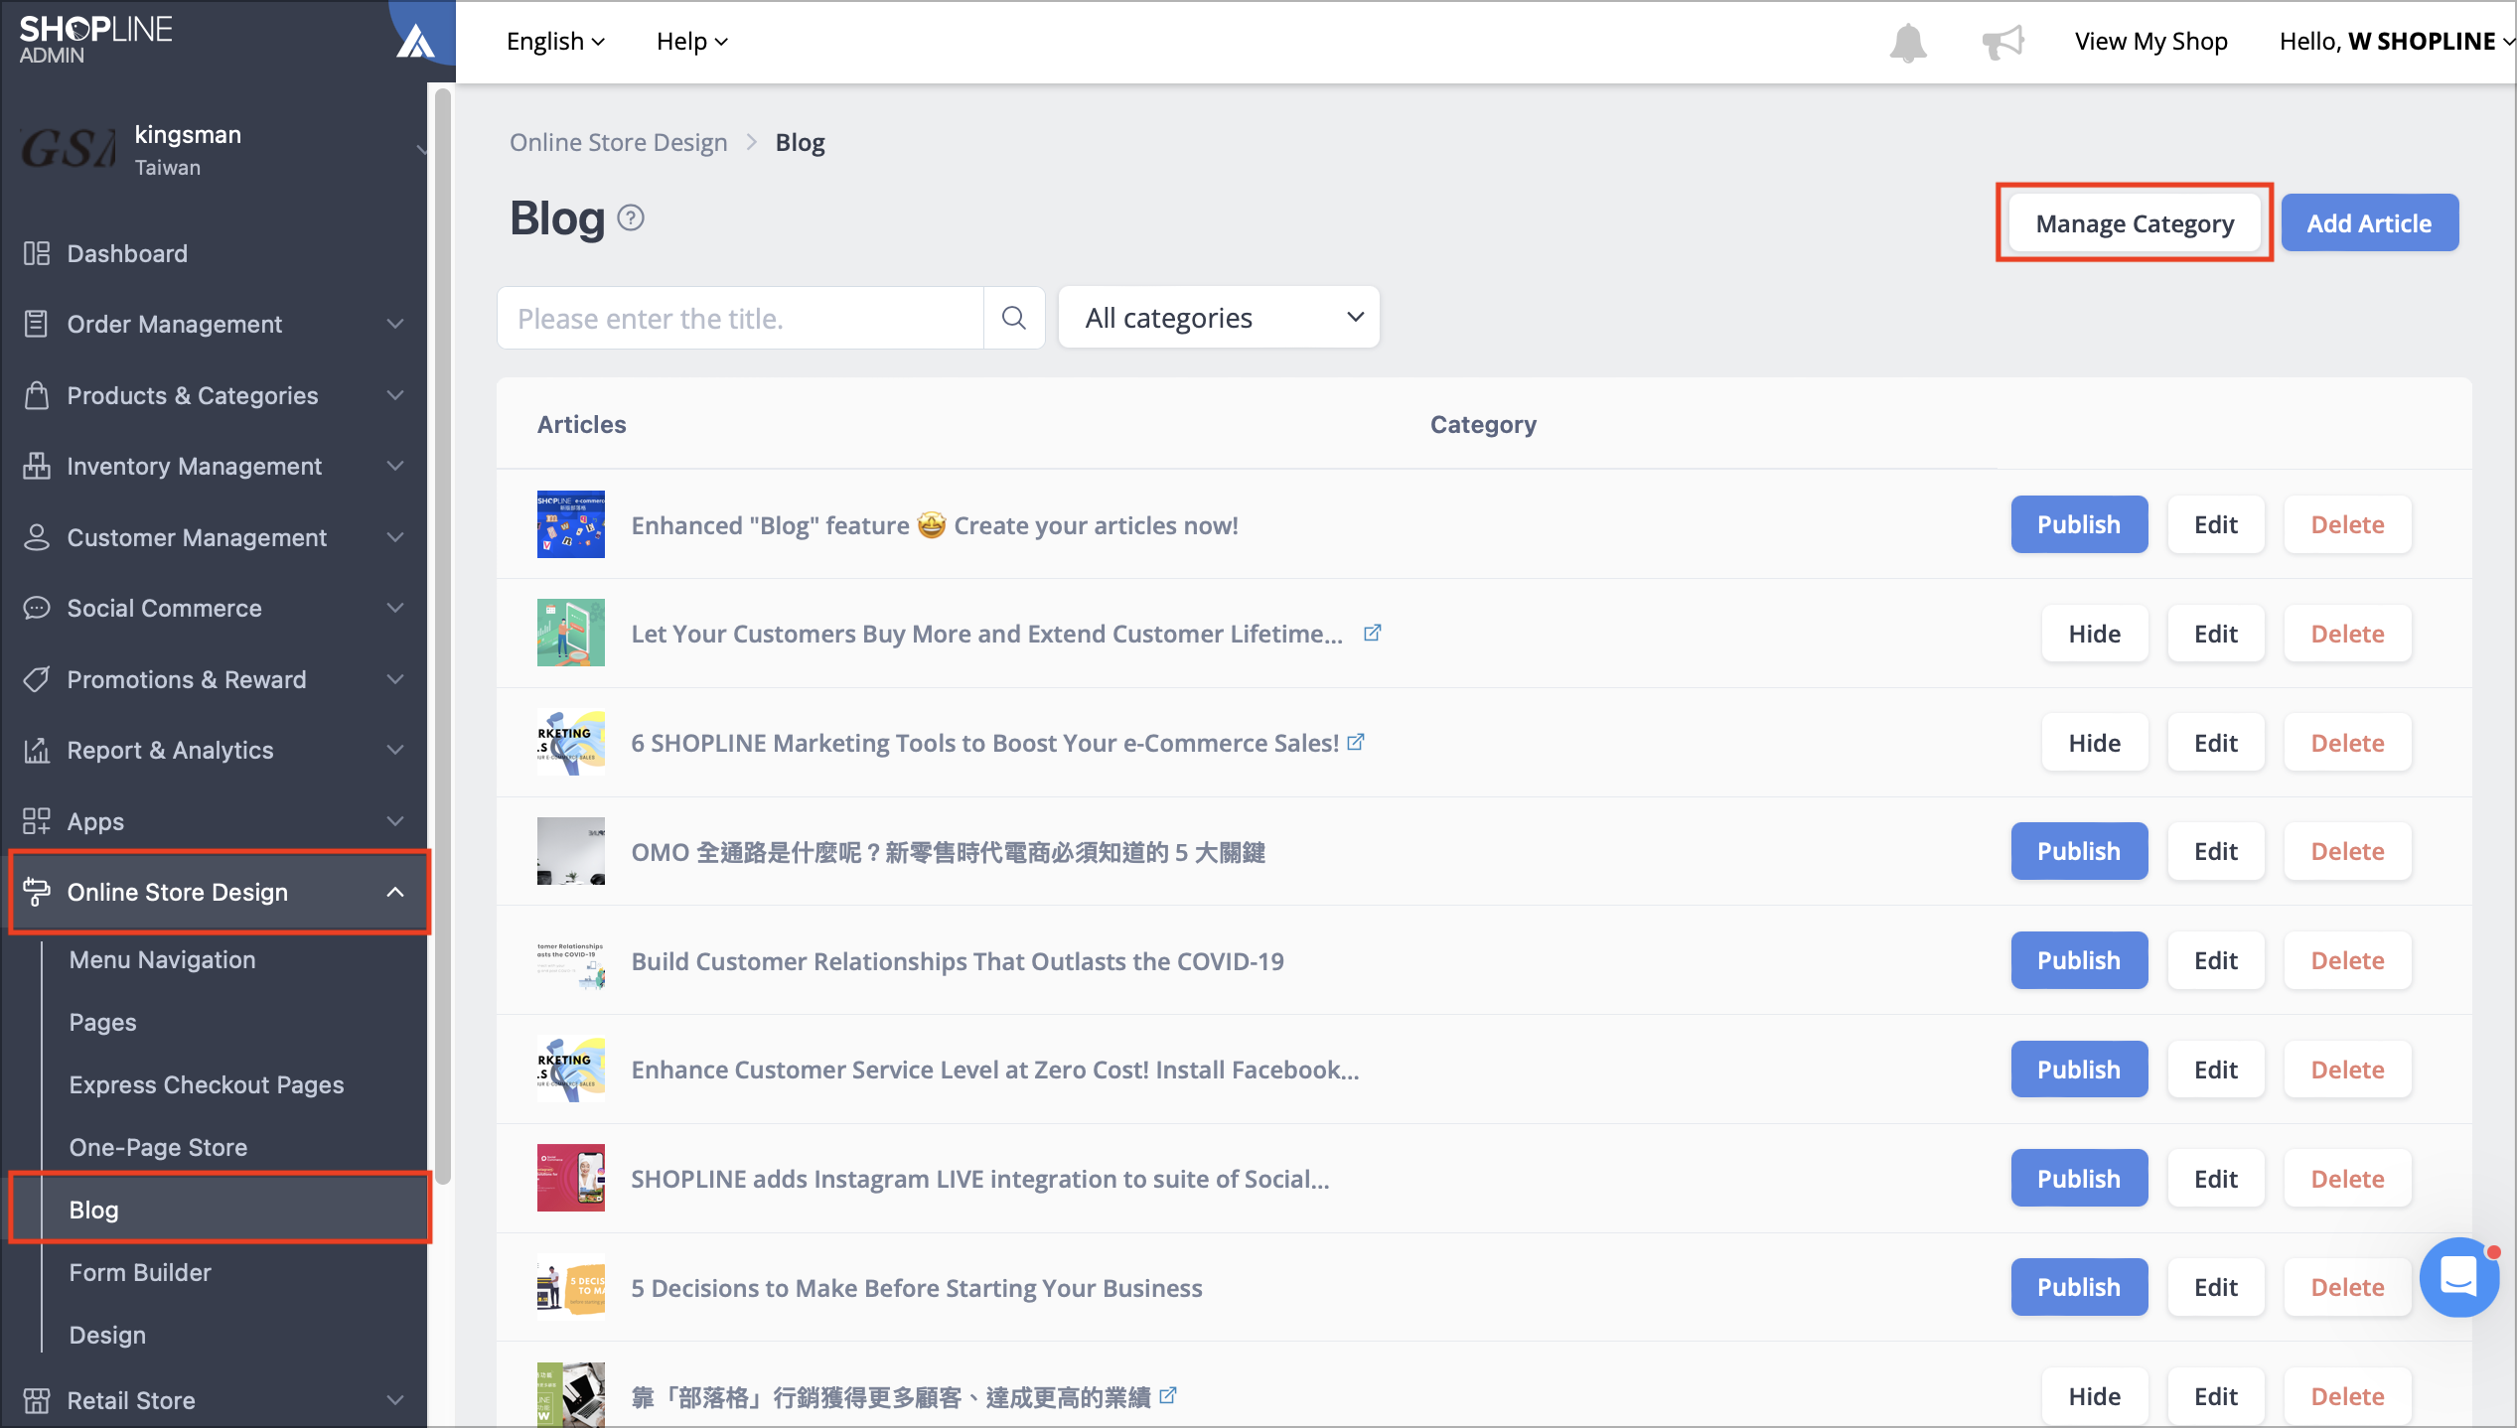Open One-Page Store submenu item
The width and height of the screenshot is (2517, 1428).
pos(158,1147)
